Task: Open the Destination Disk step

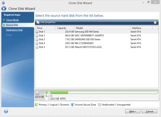Action: click(x=14, y=30)
